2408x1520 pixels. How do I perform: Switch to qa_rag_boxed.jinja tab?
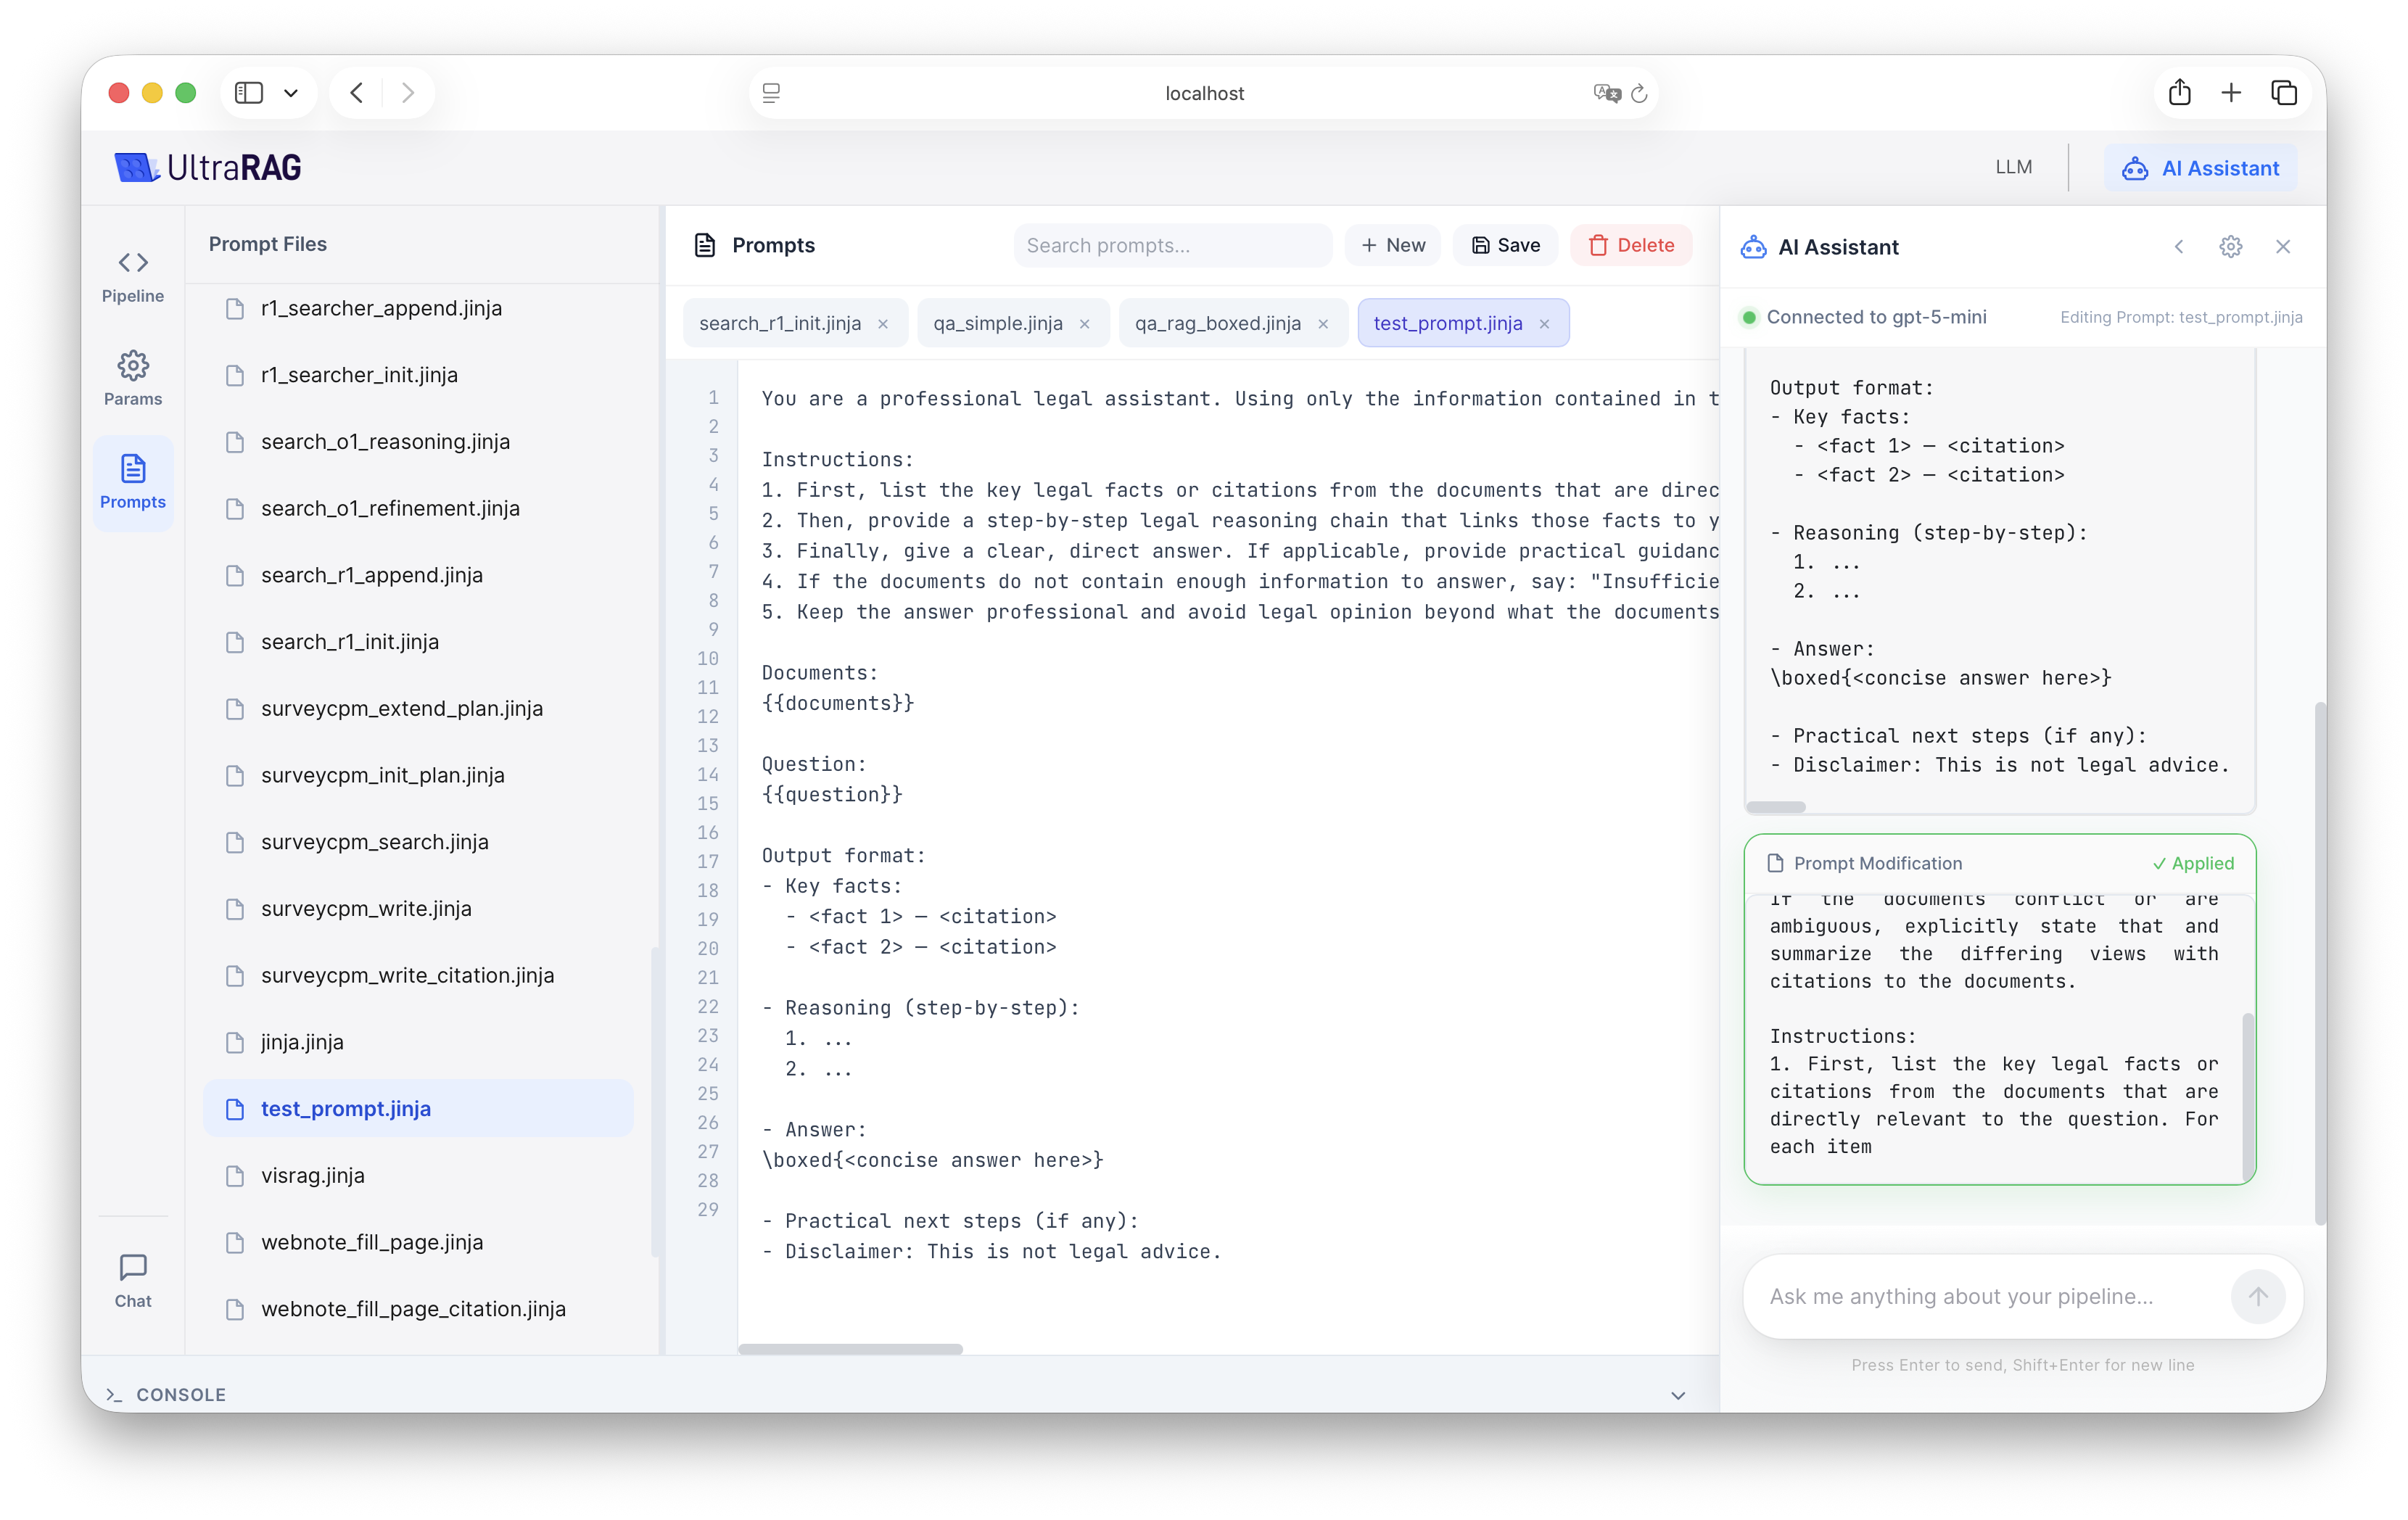coord(1217,323)
